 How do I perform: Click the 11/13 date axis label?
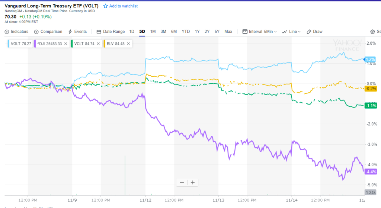[x=218, y=200]
